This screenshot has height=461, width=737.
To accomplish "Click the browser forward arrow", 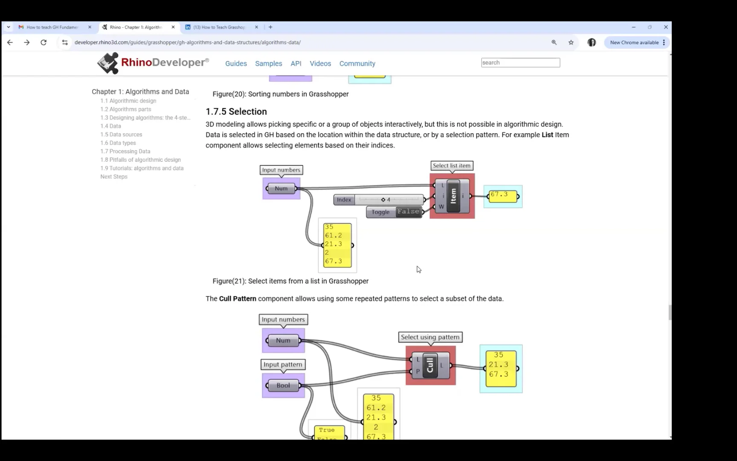I will (x=27, y=42).
